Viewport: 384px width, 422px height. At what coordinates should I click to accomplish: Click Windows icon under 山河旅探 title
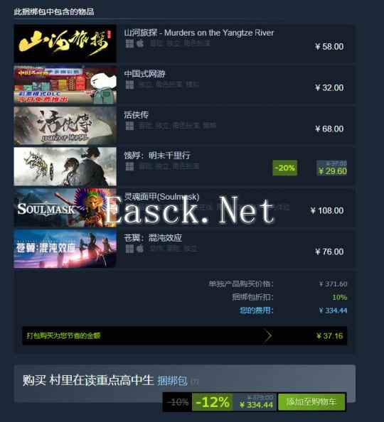[x=129, y=43]
